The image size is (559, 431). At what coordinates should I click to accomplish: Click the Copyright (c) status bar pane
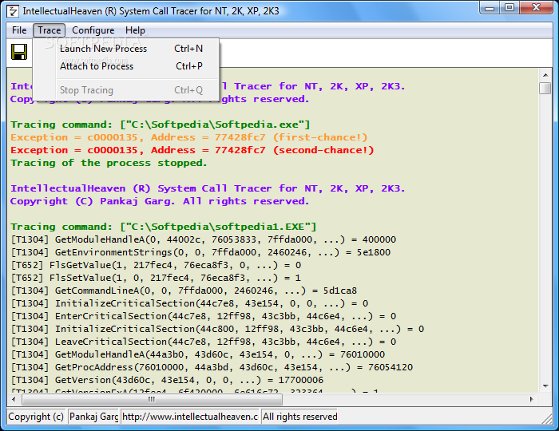click(x=36, y=417)
